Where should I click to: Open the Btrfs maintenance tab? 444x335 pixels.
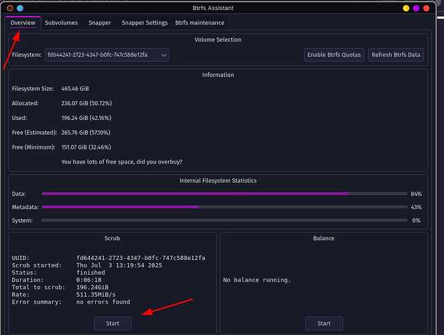tap(200, 23)
